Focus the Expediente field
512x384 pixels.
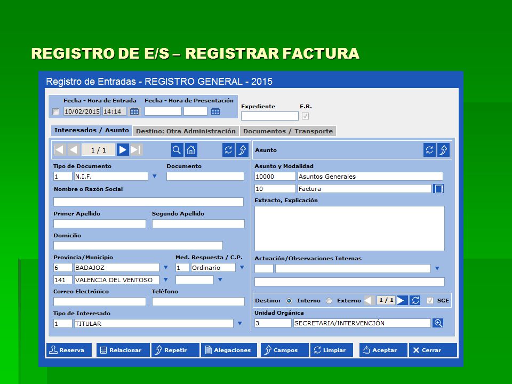pyautogui.click(x=270, y=116)
